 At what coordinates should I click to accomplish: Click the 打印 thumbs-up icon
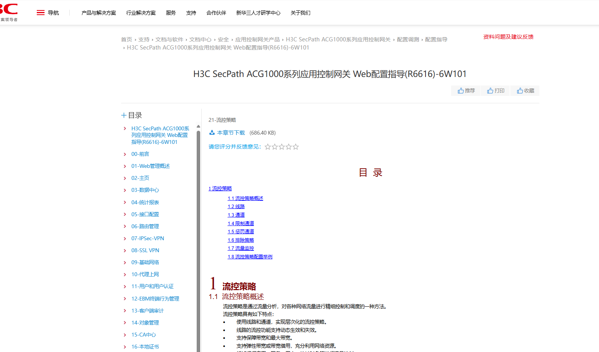(490, 91)
